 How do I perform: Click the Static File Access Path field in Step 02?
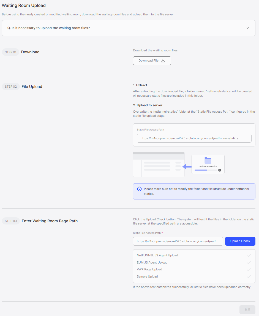(x=194, y=138)
